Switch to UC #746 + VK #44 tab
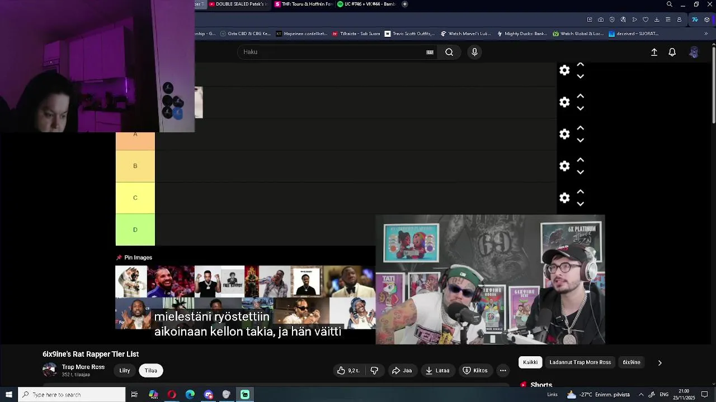 tap(366, 4)
